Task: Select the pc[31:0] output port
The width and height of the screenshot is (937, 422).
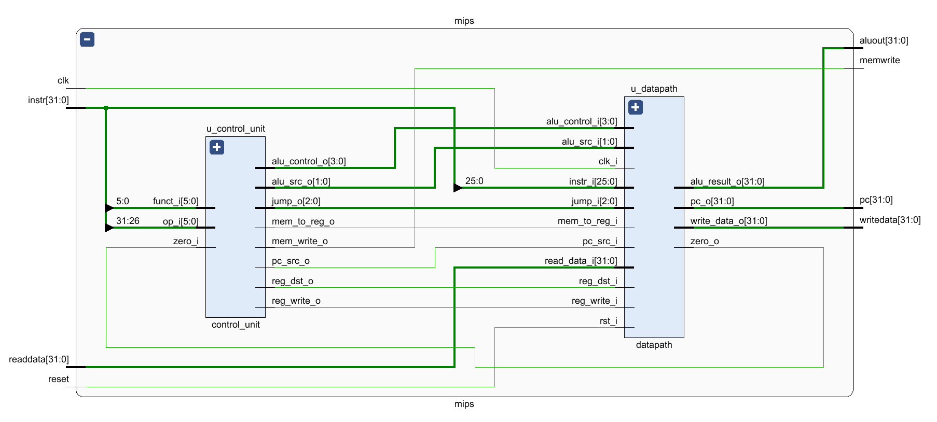Action: click(876, 200)
